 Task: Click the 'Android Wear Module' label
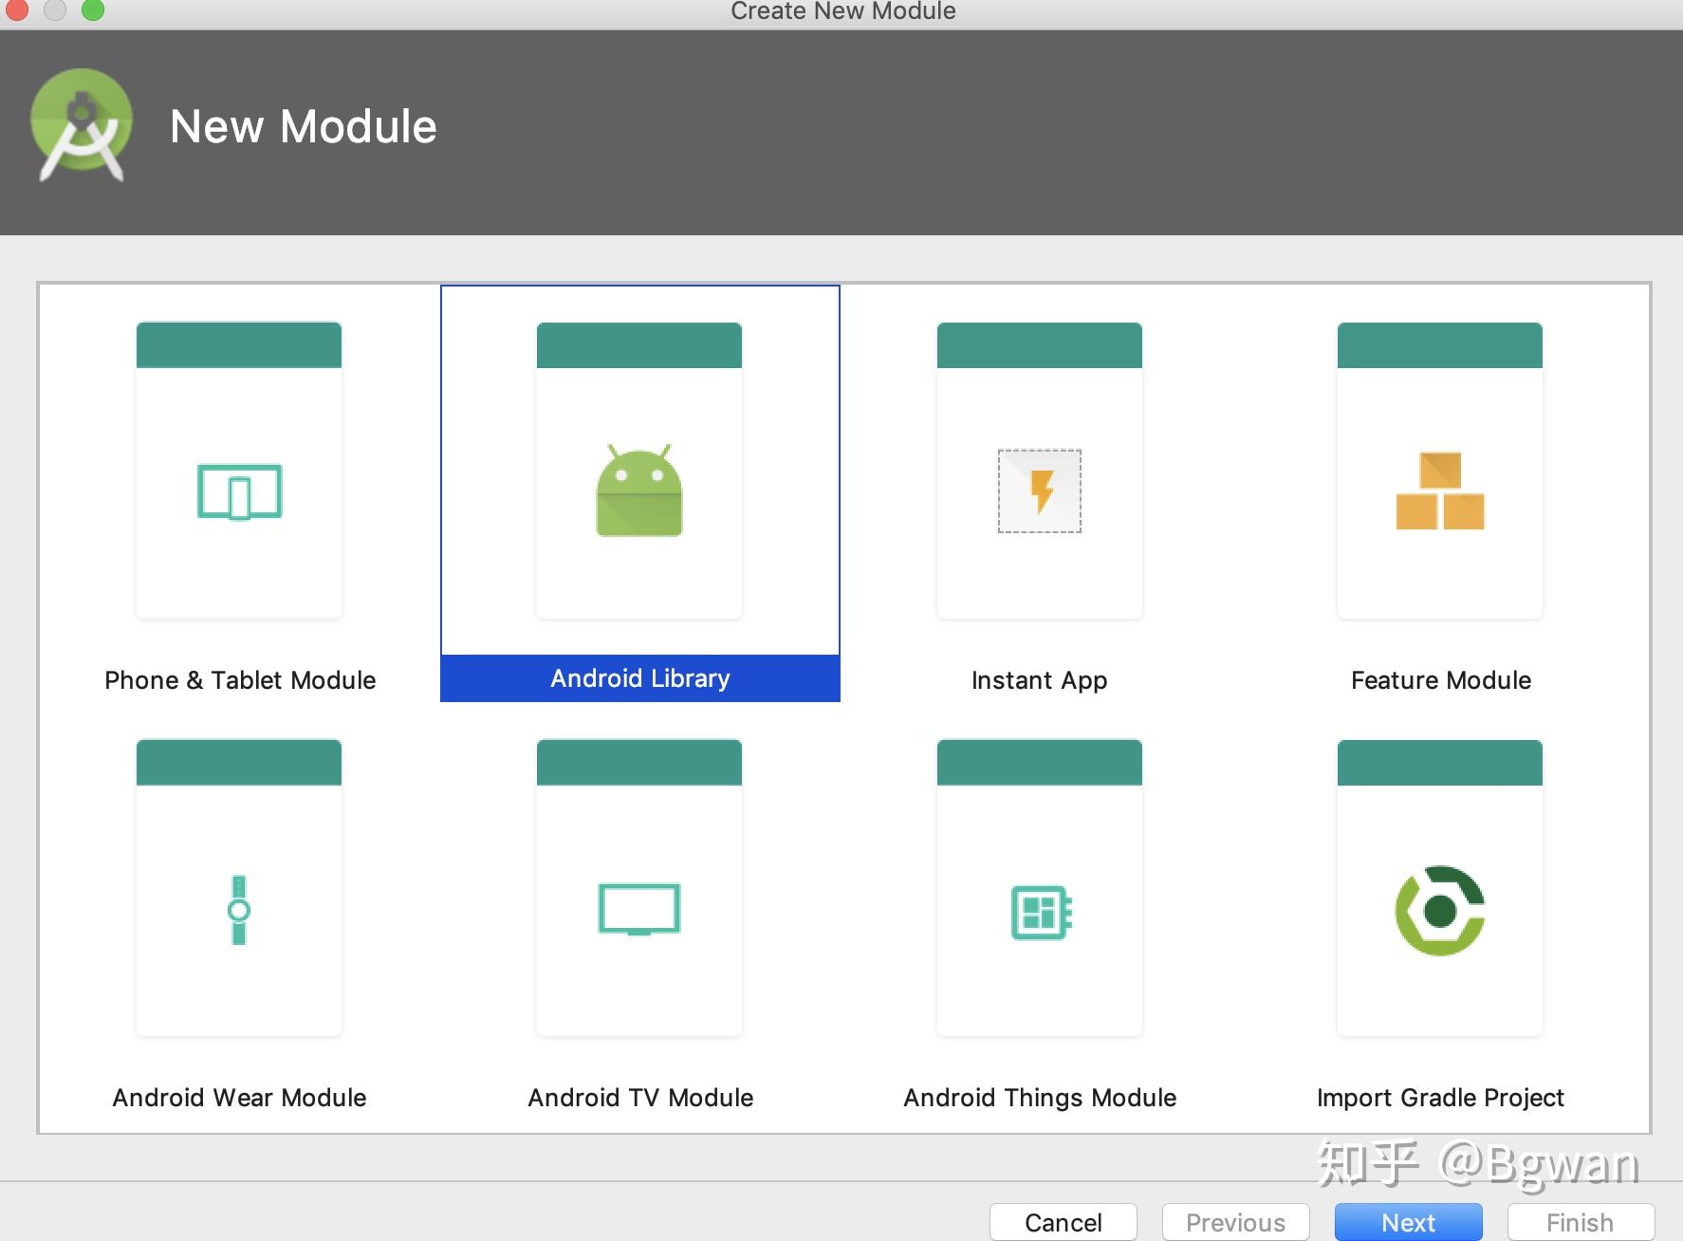tap(239, 1098)
